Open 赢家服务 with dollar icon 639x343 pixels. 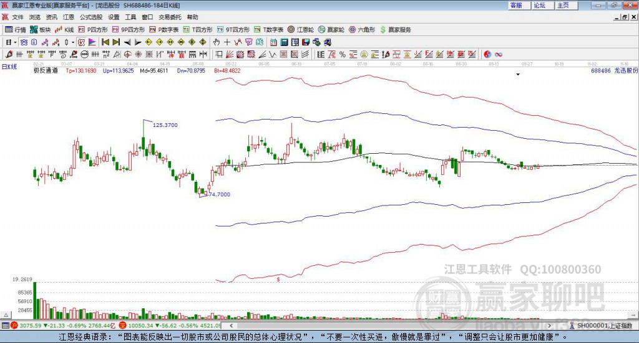[395, 30]
